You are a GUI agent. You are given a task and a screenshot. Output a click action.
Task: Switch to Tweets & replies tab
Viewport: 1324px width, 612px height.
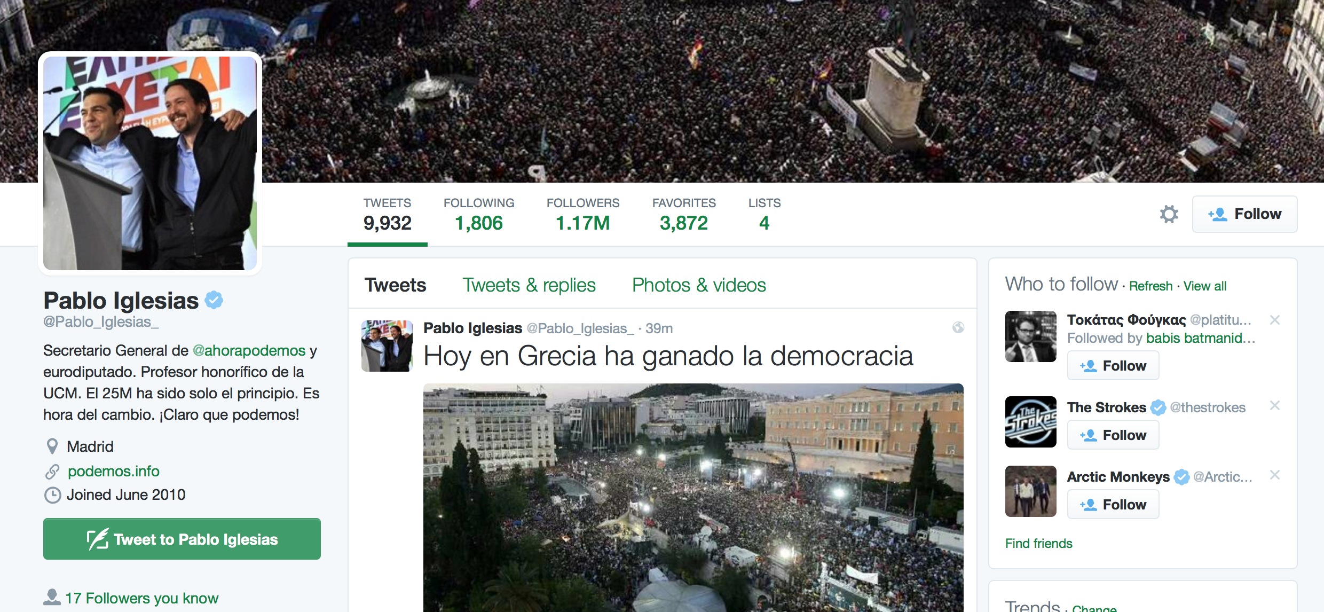click(529, 285)
